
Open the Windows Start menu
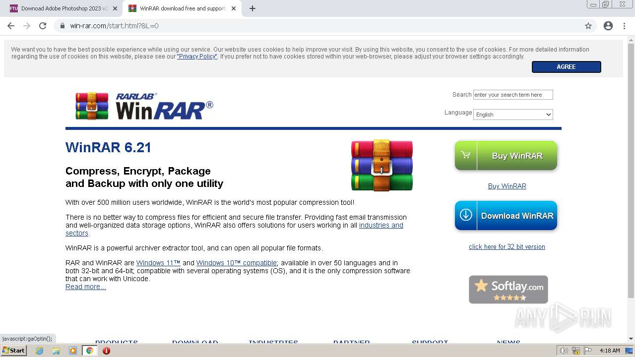click(14, 351)
